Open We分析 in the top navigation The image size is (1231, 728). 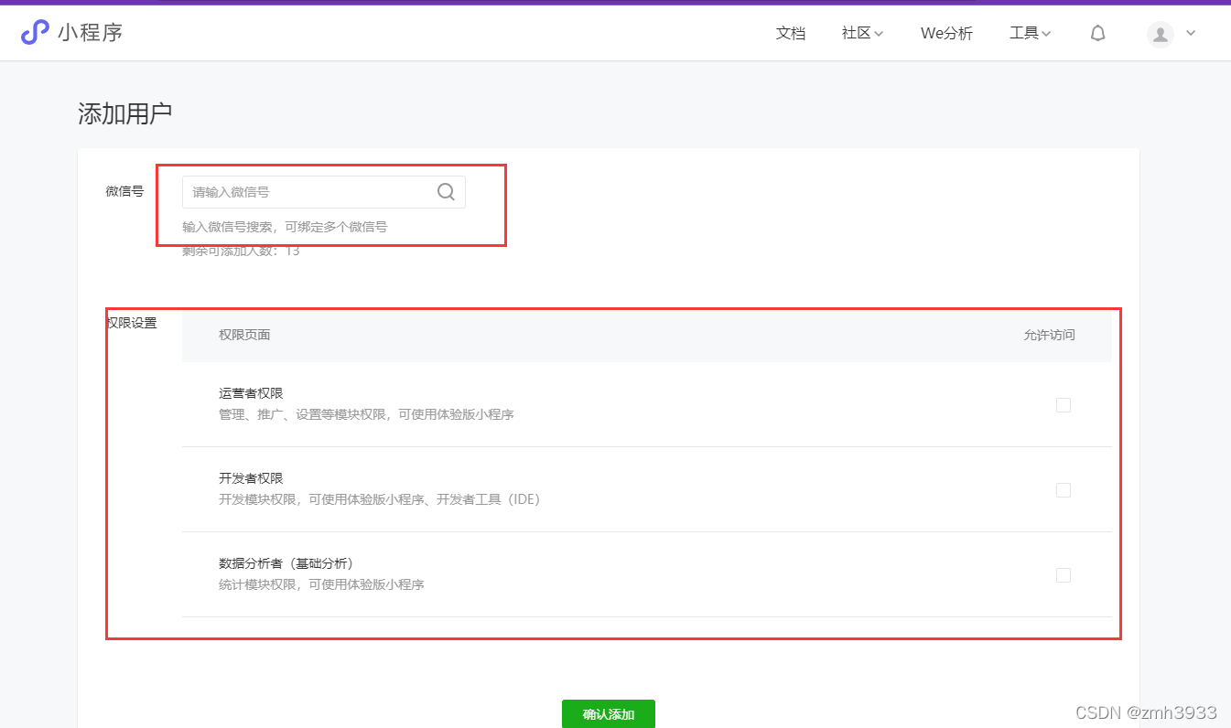coord(946,34)
